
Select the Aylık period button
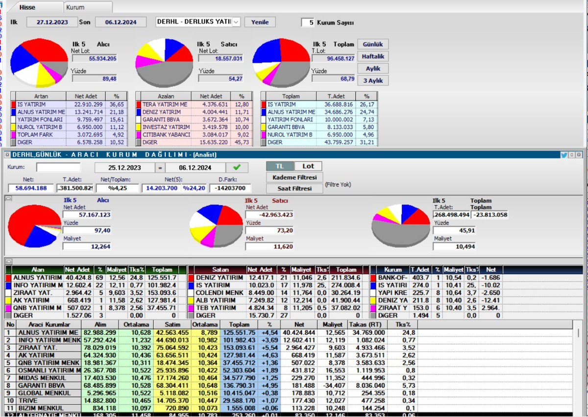(x=373, y=69)
